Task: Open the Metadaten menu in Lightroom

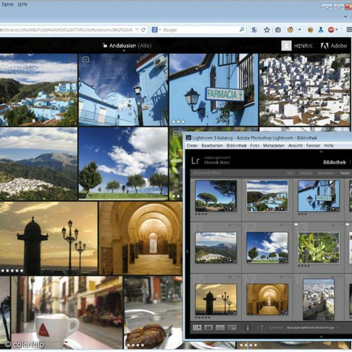Action: pyautogui.click(x=273, y=145)
